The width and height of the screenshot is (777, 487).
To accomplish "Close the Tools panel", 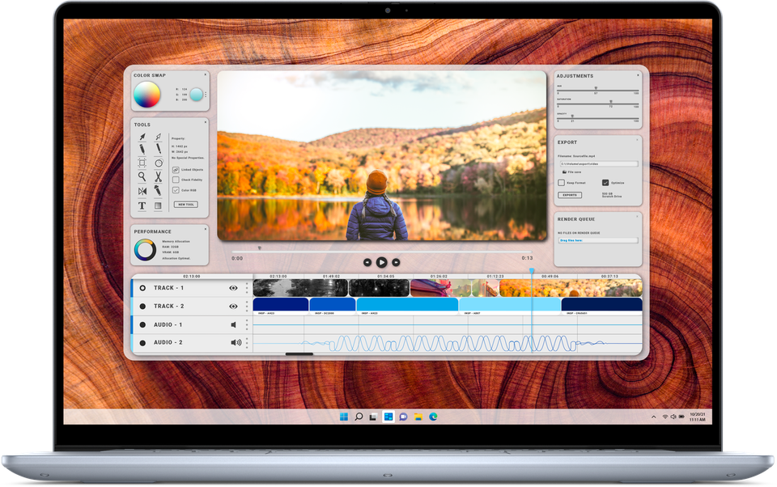I will (205, 122).
